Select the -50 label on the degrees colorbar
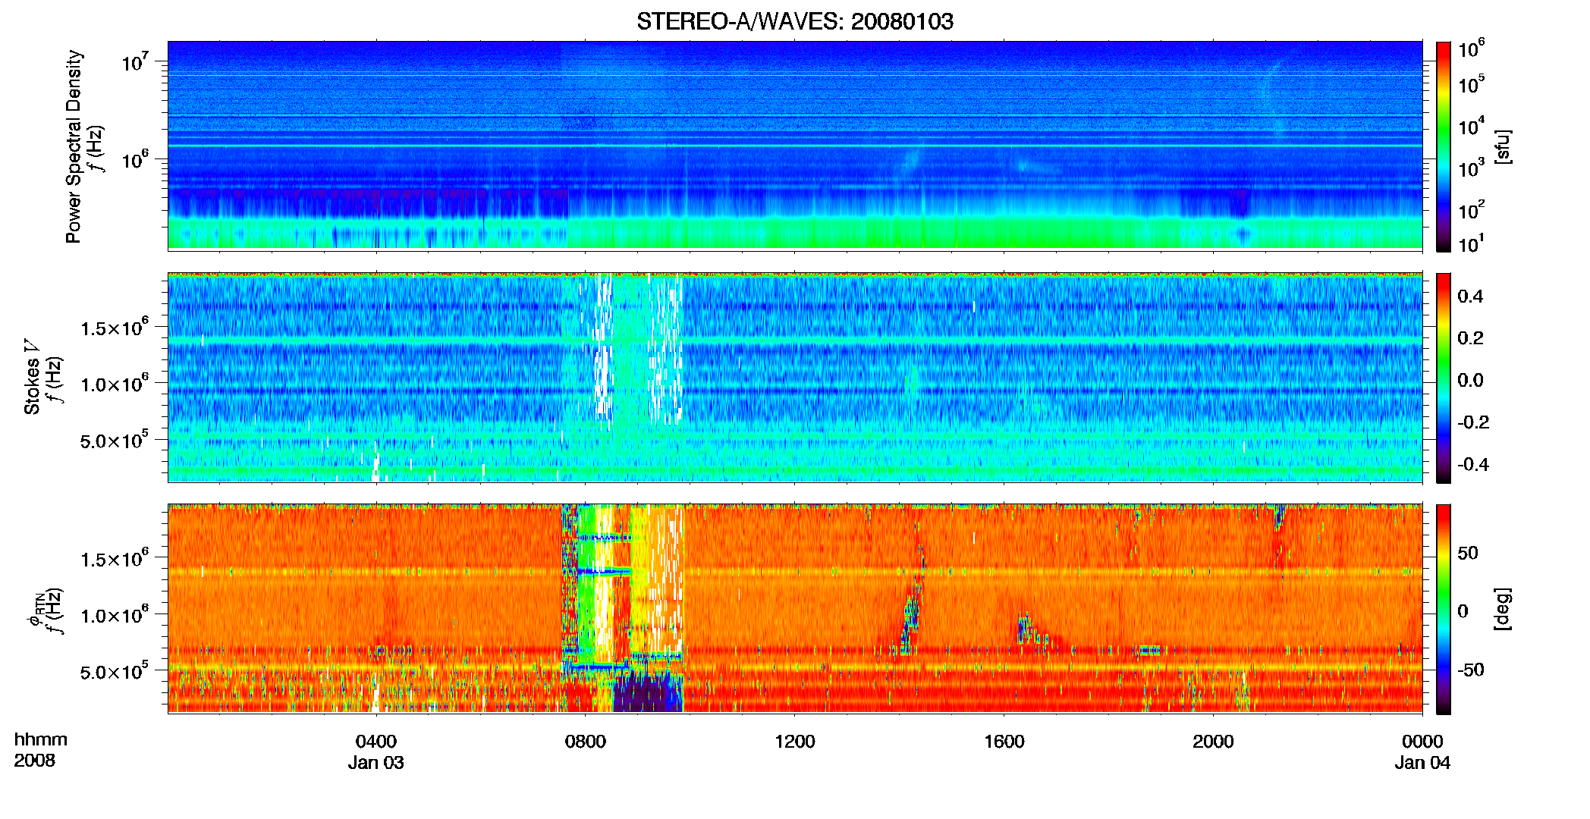The image size is (1590, 819). point(1471,670)
